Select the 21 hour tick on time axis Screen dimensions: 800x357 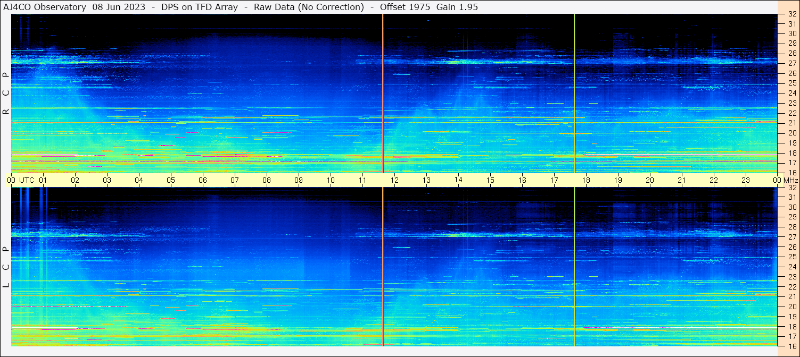682,180
